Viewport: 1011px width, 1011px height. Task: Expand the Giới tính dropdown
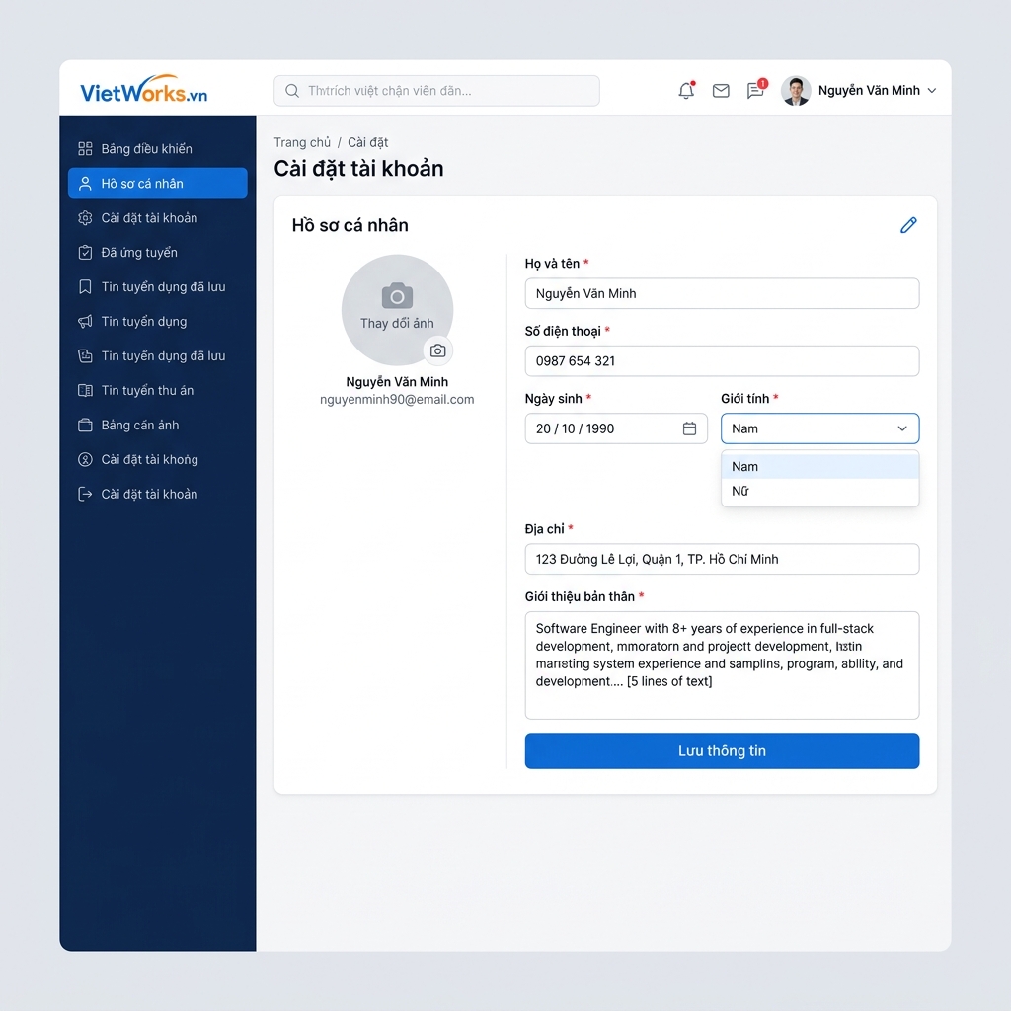coord(819,428)
